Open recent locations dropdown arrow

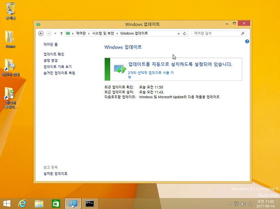point(55,33)
